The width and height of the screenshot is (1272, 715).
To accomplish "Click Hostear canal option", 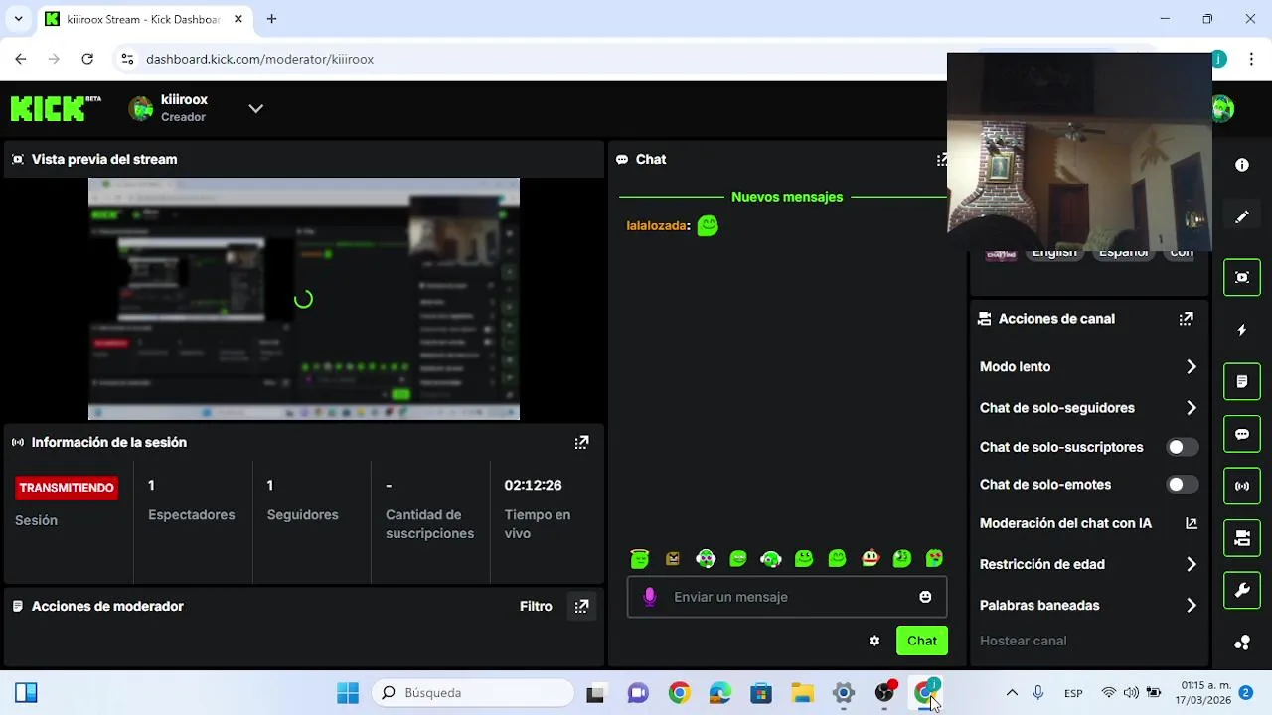I will pos(1023,641).
